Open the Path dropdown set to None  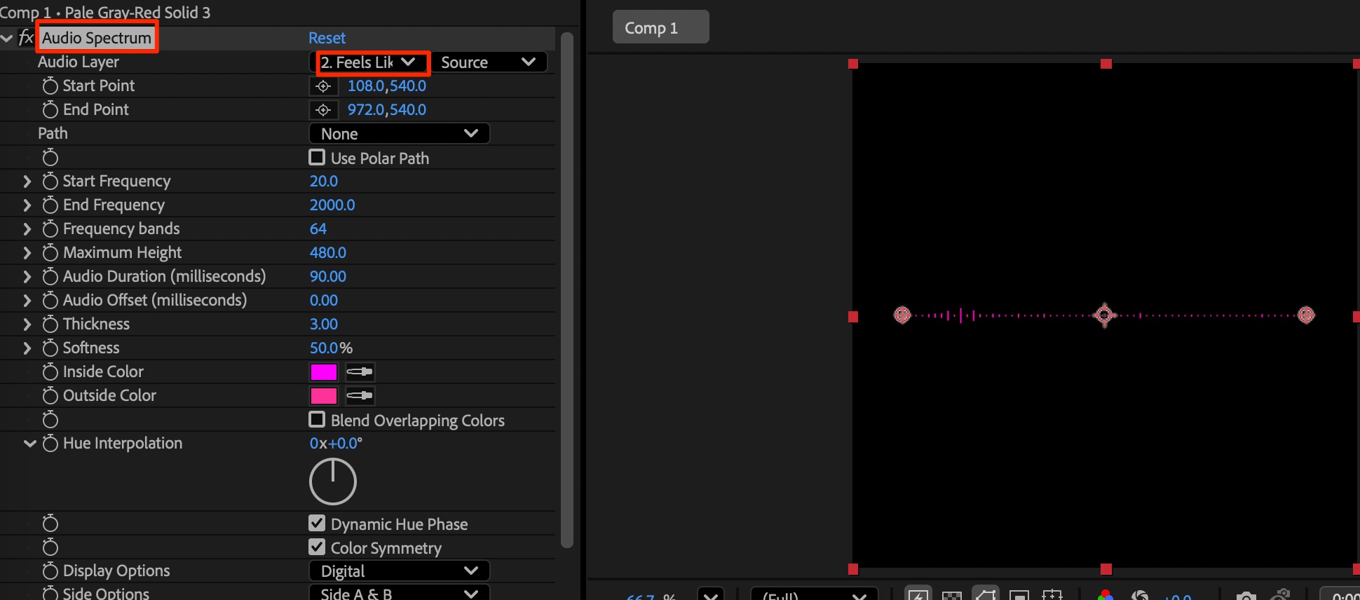(x=399, y=134)
